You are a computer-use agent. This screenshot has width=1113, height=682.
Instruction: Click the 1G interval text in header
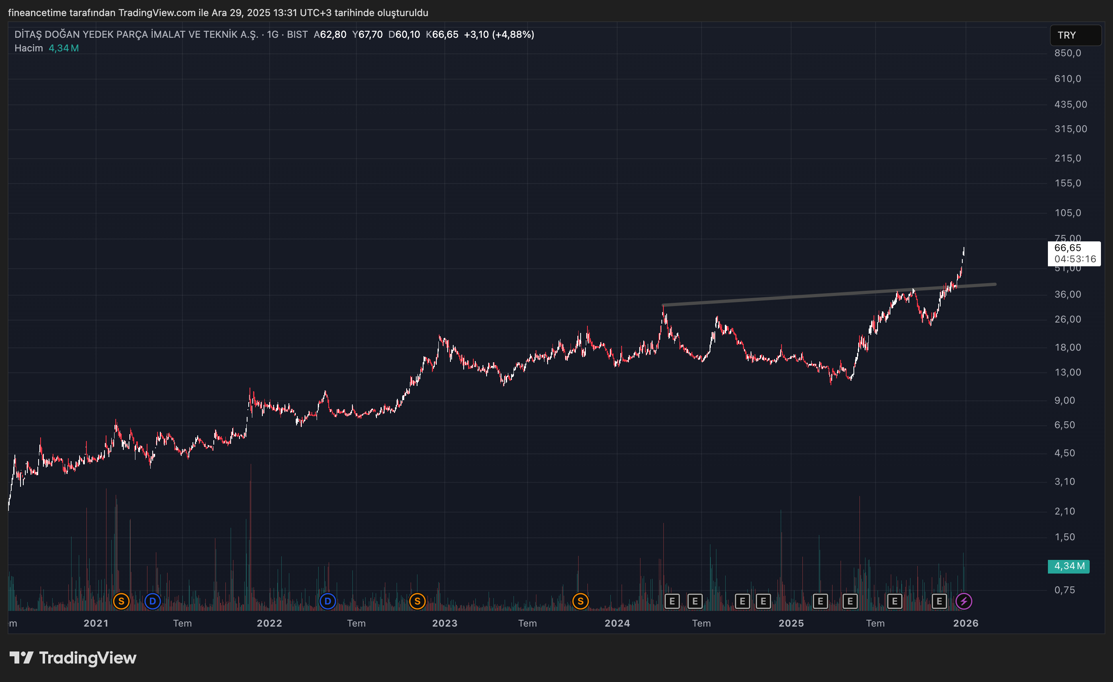tap(272, 34)
